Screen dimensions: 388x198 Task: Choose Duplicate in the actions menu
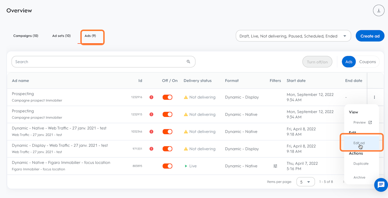(361, 163)
